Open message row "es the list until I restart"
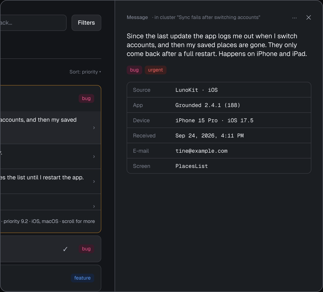The image size is (323, 292). tap(51, 181)
